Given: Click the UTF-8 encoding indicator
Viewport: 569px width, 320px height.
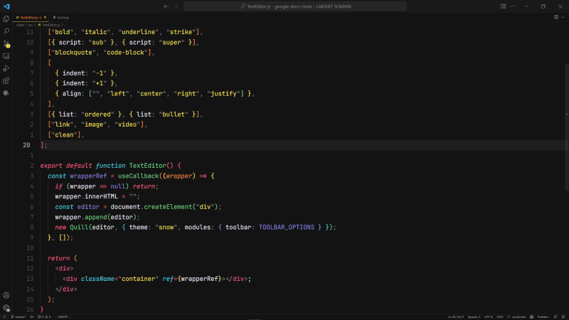Looking at the screenshot, I should tap(488, 316).
